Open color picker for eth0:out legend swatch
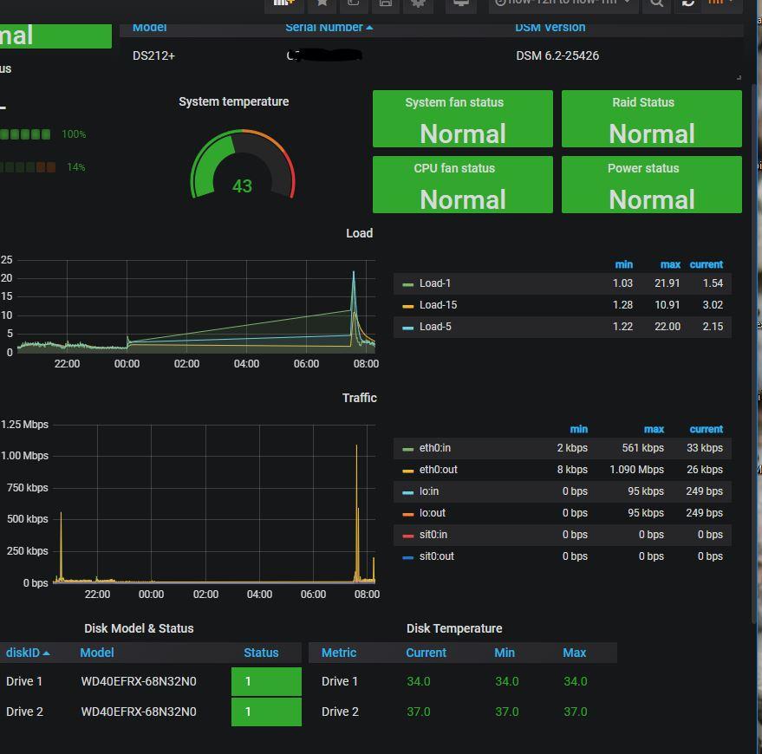 (x=407, y=471)
